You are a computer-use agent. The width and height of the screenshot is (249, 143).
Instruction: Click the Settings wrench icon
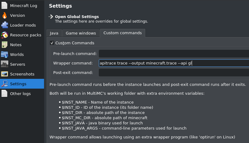tap(5, 84)
